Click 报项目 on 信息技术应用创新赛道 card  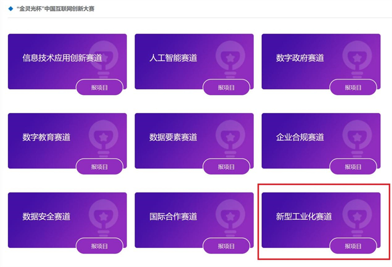pos(100,88)
